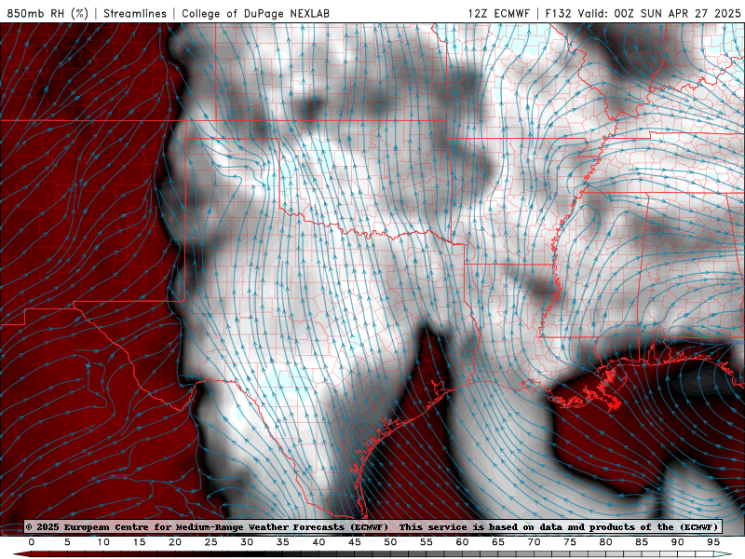Click the "85" value on the color scale

[x=642, y=542]
